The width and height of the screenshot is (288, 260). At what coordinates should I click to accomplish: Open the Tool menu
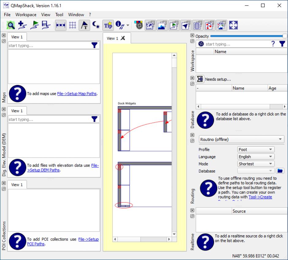[59, 15]
